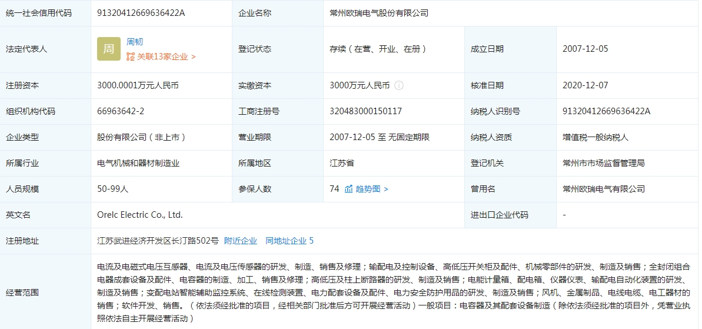The width and height of the screenshot is (702, 329).
Task: Click the 周 avatar badge of the legal representative
Action: click(109, 49)
